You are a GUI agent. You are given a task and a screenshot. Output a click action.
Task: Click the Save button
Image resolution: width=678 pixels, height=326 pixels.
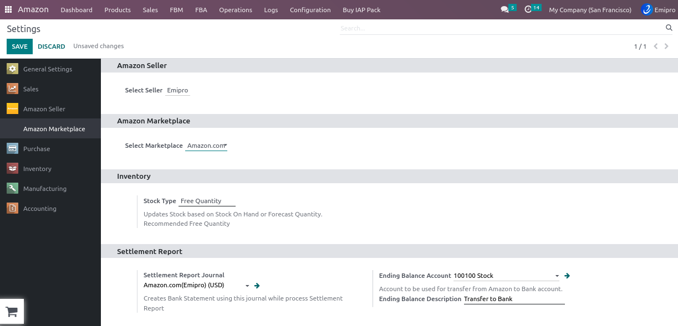pos(19,46)
